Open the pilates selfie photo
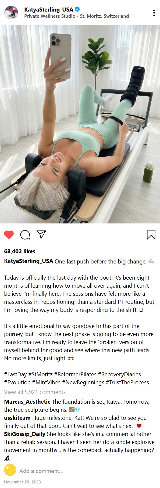Viewport: 160px width, 488px height. pyautogui.click(x=80, y=124)
